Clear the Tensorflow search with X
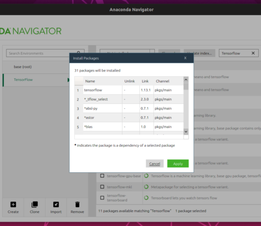 tap(253, 53)
